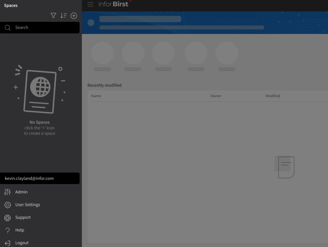The width and height of the screenshot is (328, 247).
Task: Select the Admin sliders icon
Action: click(x=7, y=192)
